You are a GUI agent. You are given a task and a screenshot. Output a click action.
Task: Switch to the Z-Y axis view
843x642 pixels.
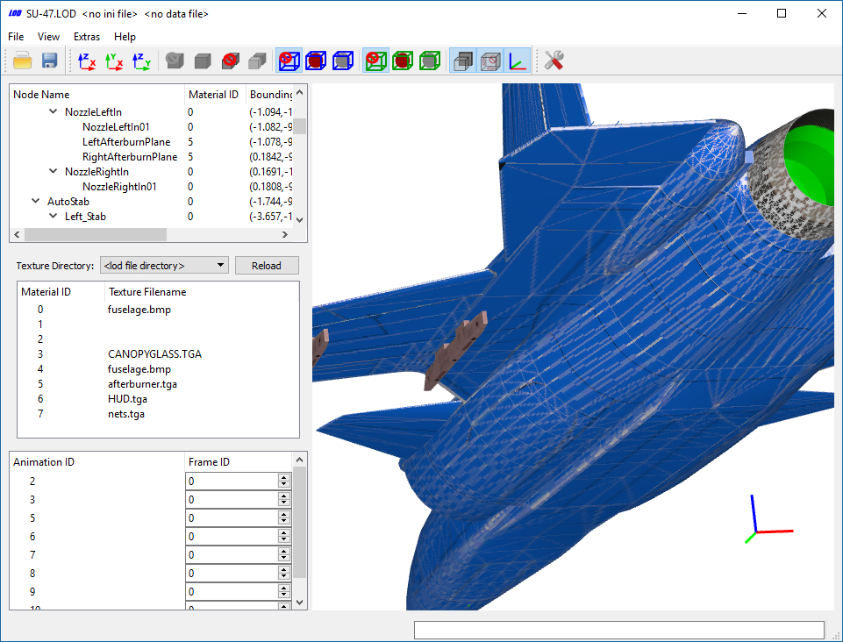pyautogui.click(x=141, y=61)
